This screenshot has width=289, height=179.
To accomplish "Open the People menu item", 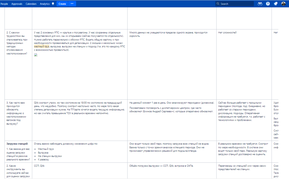I will click(4, 4).
